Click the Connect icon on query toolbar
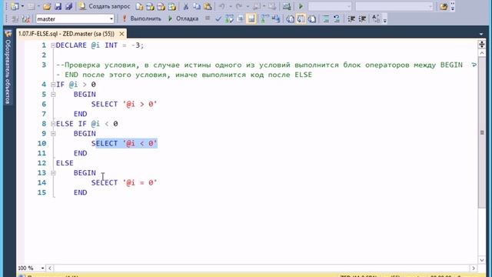This screenshot has height=277, width=492. [x=15, y=19]
